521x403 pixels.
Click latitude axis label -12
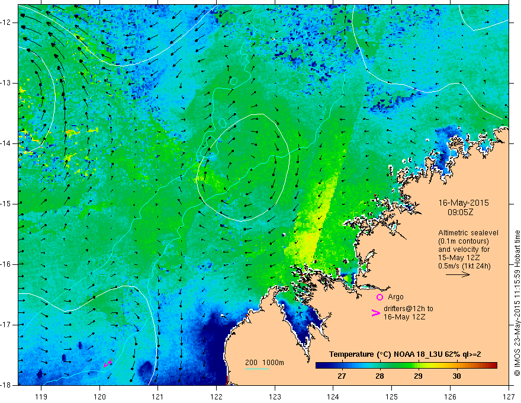coord(7,23)
